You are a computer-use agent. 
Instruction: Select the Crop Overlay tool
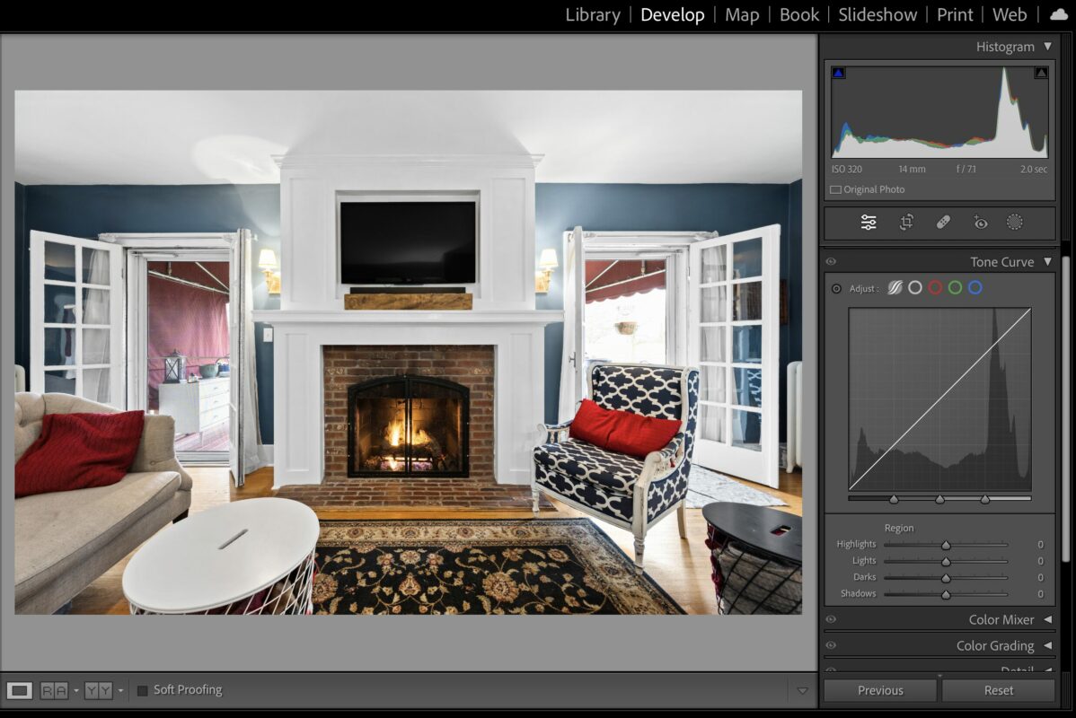[905, 223]
